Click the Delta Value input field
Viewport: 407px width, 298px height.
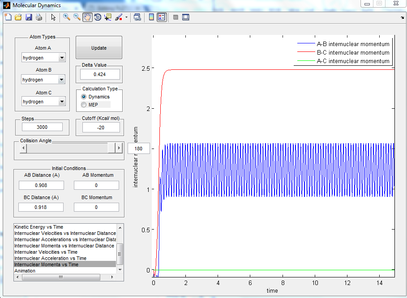coord(100,74)
